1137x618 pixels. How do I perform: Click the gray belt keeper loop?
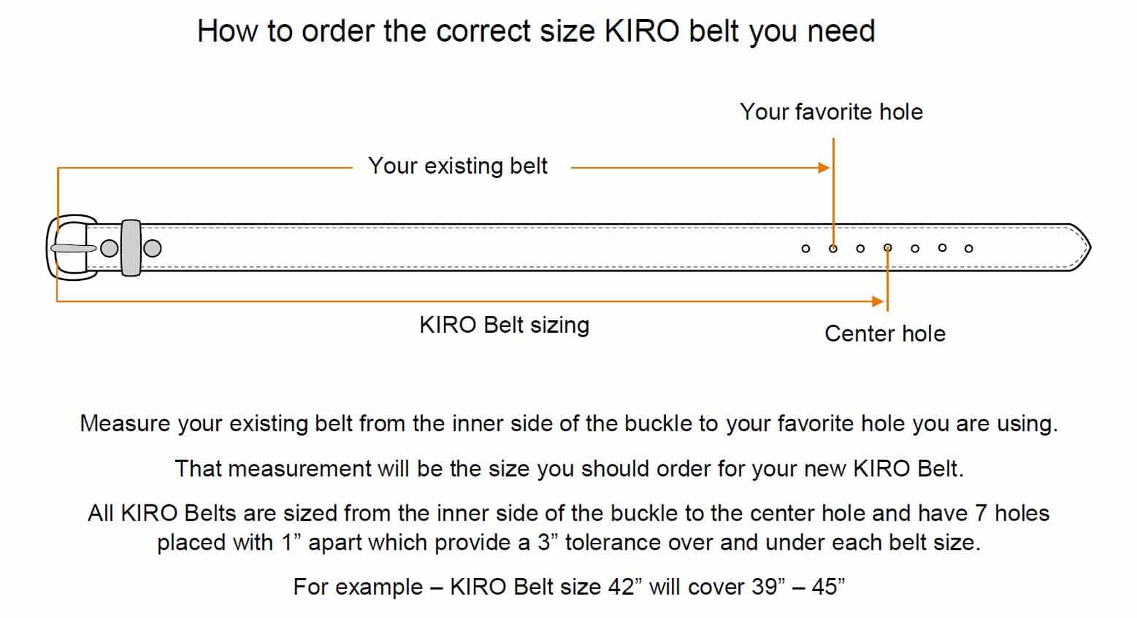coord(131,247)
